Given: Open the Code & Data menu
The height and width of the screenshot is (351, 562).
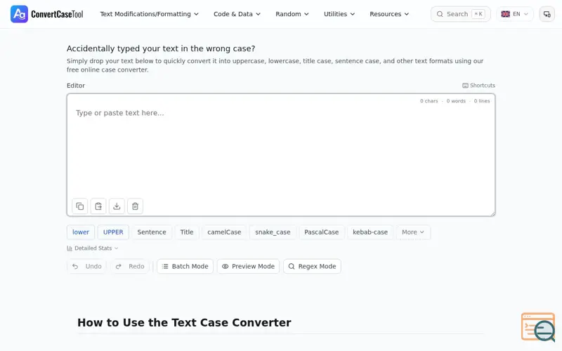Looking at the screenshot, I should (x=237, y=14).
